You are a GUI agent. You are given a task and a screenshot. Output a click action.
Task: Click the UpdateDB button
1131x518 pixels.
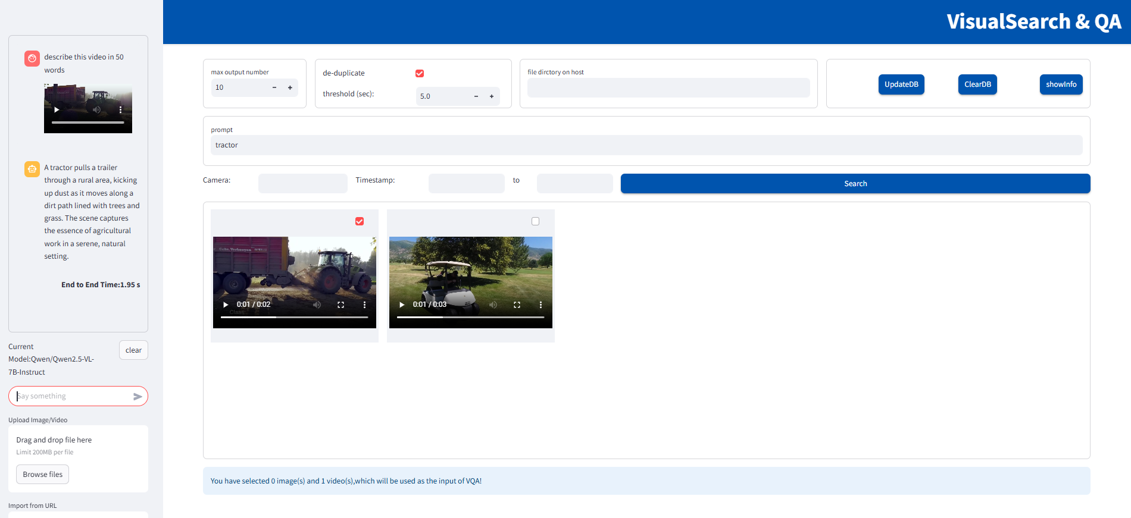coord(901,84)
